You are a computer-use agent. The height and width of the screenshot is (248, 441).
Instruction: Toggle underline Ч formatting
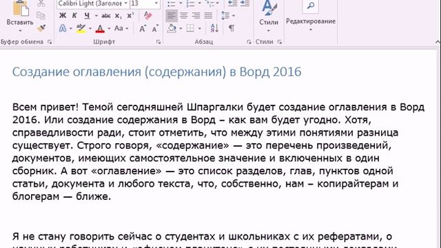[88, 15]
